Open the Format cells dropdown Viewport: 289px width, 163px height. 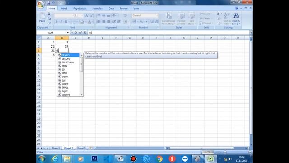click(206, 23)
